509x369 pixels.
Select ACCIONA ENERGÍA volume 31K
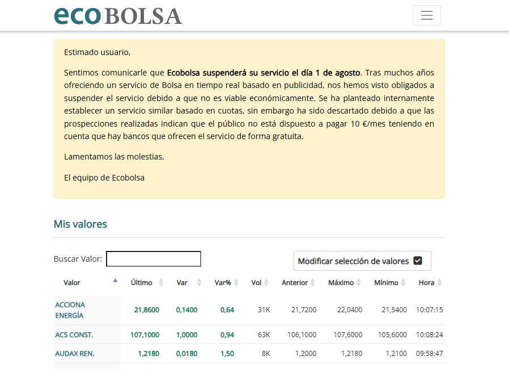(x=264, y=310)
